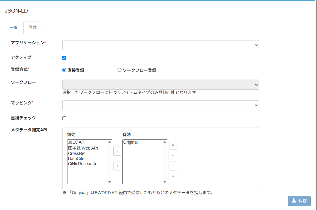This screenshot has width=317, height=210.
Task: Click the 保存 button to save
Action: 299,201
